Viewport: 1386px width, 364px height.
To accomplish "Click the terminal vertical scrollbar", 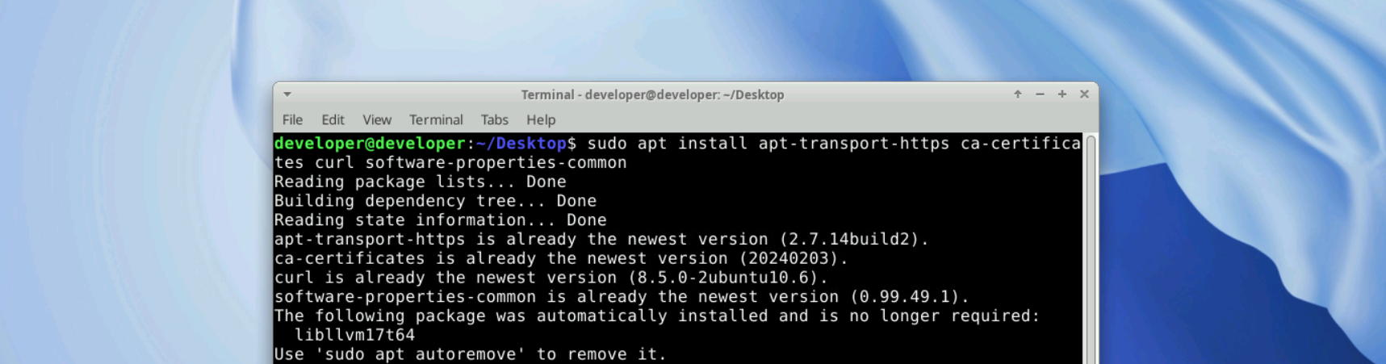I will tap(1091, 249).
